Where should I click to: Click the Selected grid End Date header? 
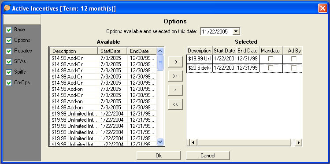coord(248,51)
